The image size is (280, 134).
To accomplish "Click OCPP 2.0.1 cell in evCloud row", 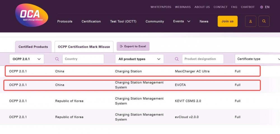I will click(18, 117).
